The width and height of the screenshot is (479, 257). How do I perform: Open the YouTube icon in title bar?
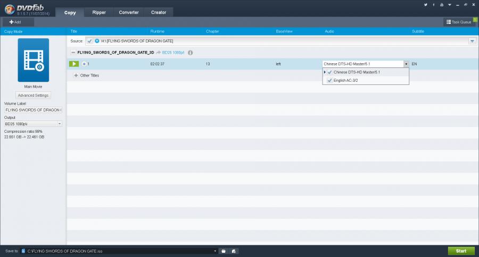tap(441, 5)
